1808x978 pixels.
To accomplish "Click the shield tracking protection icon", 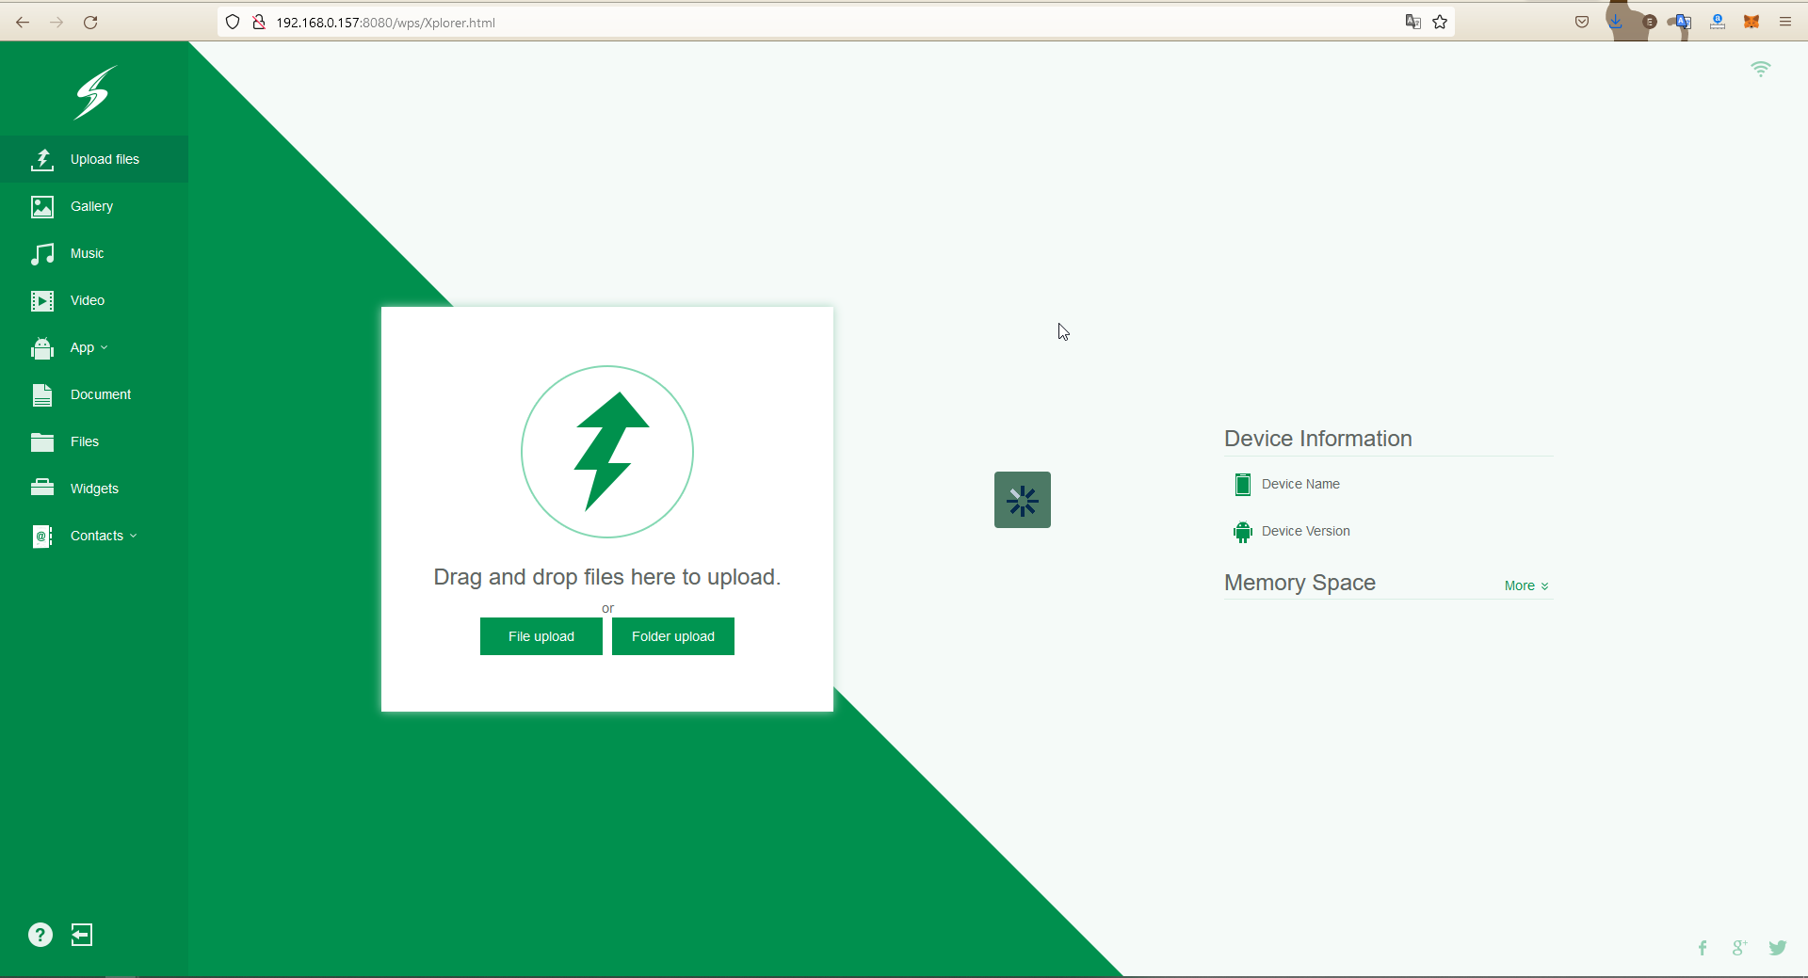I will [x=233, y=22].
